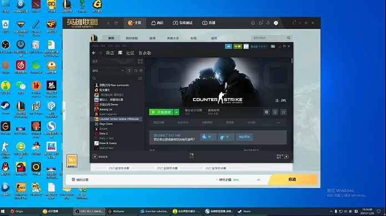Toggle library grid collections view
This screenshot has width=386, height=216.
tap(140, 61)
